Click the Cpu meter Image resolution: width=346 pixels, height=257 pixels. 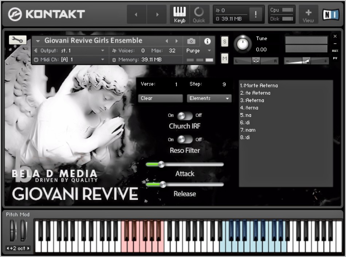[287, 10]
